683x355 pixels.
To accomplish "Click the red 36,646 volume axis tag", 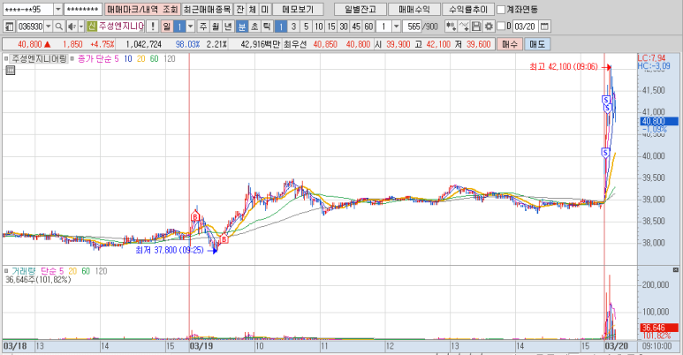I will click(659, 328).
